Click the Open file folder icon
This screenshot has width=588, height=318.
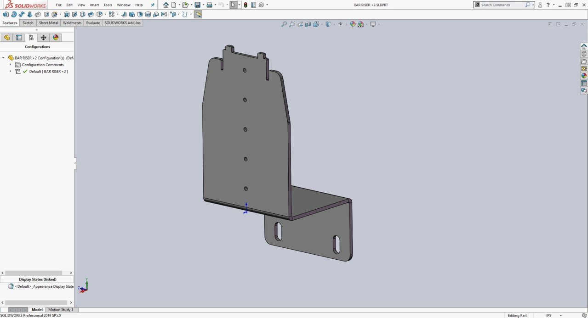pos(185,5)
